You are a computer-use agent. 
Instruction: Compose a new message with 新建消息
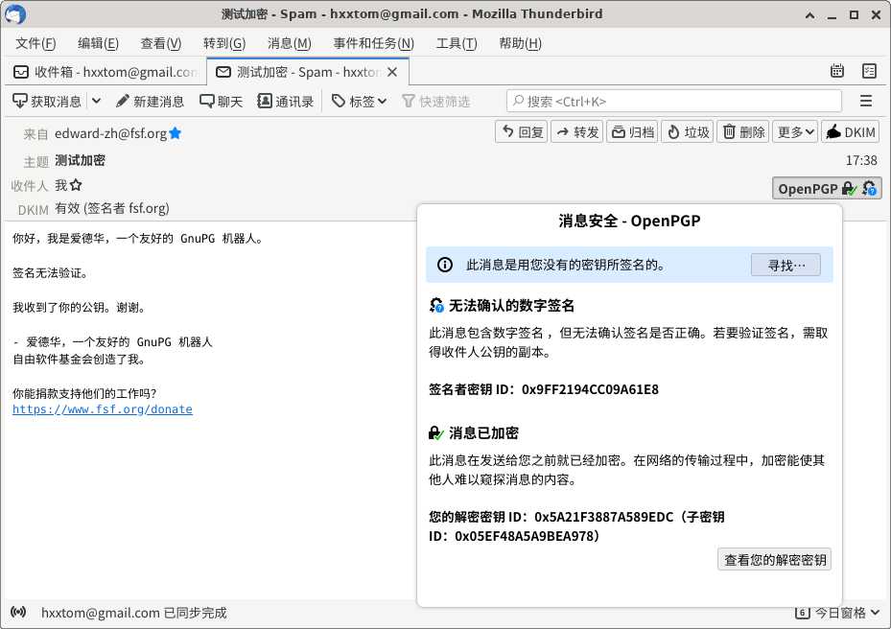[150, 101]
